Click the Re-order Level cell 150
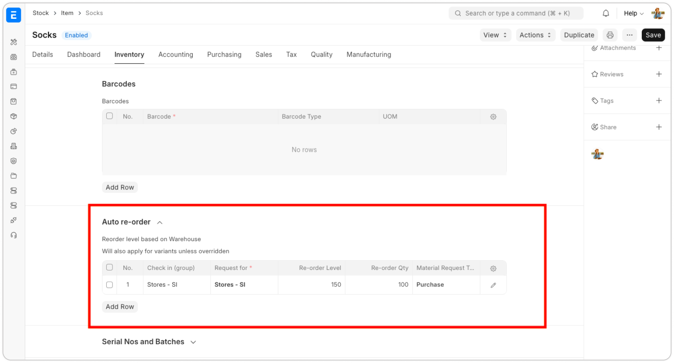Image resolution: width=674 pixels, height=363 pixels. pos(311,285)
